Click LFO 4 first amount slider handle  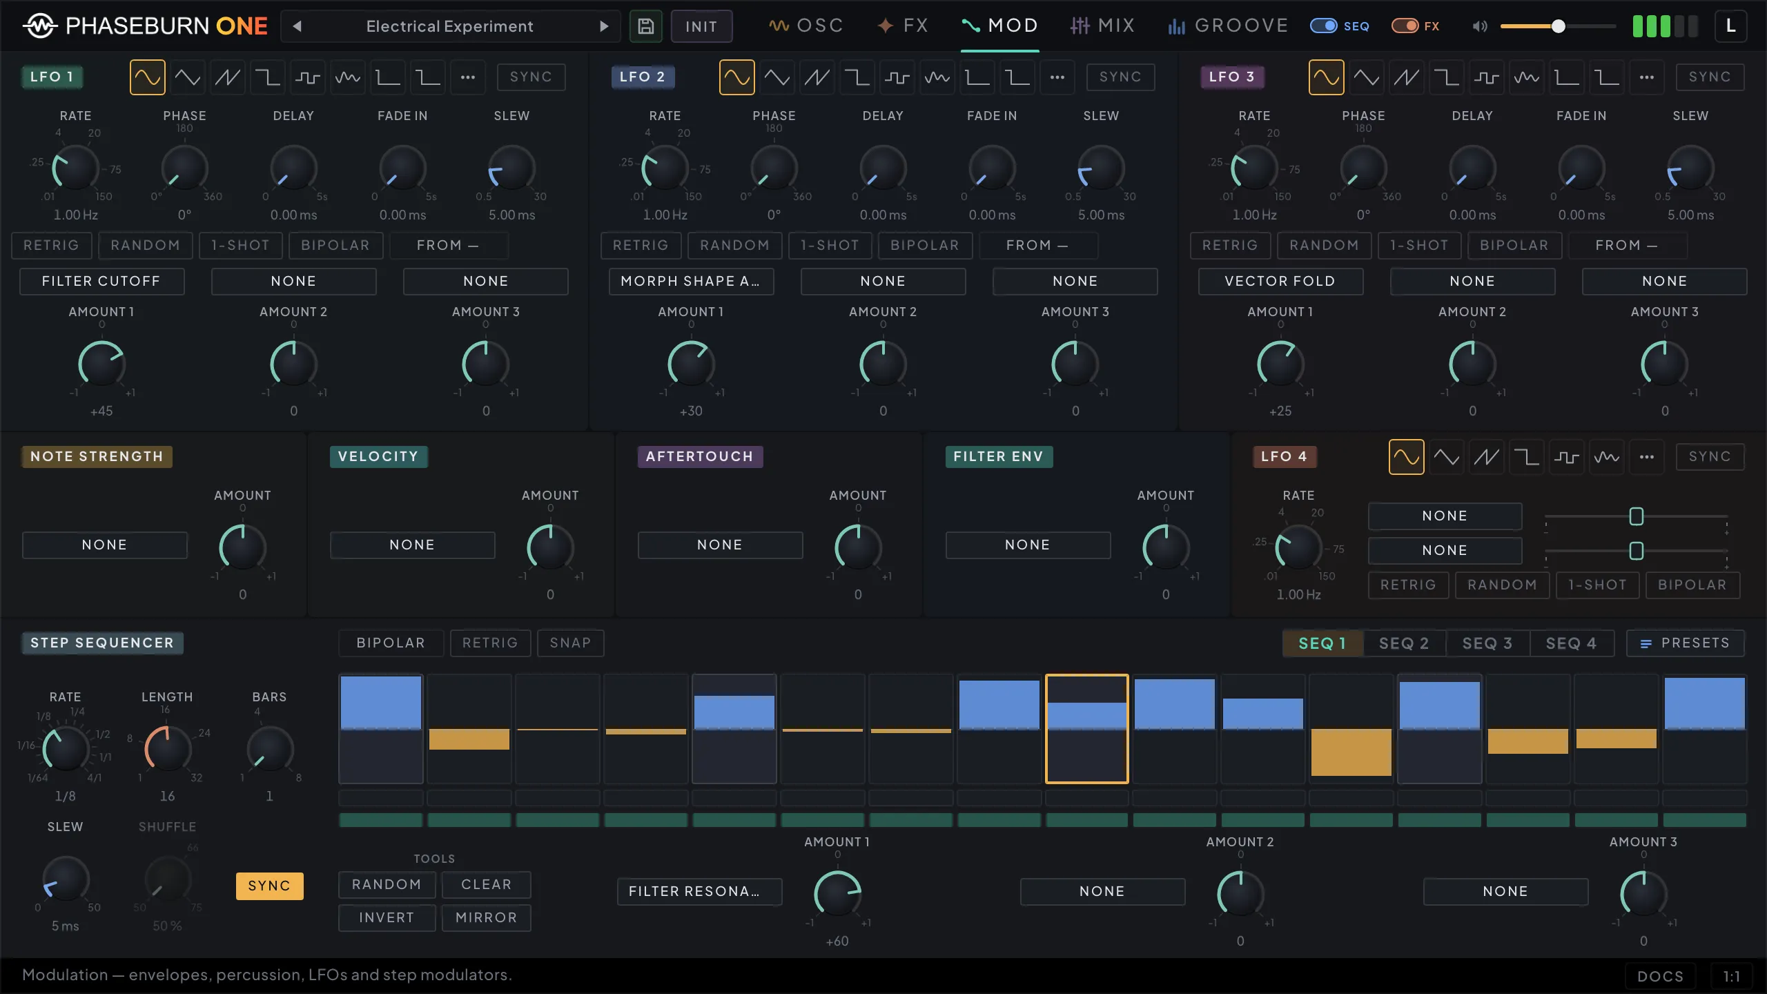1636,516
